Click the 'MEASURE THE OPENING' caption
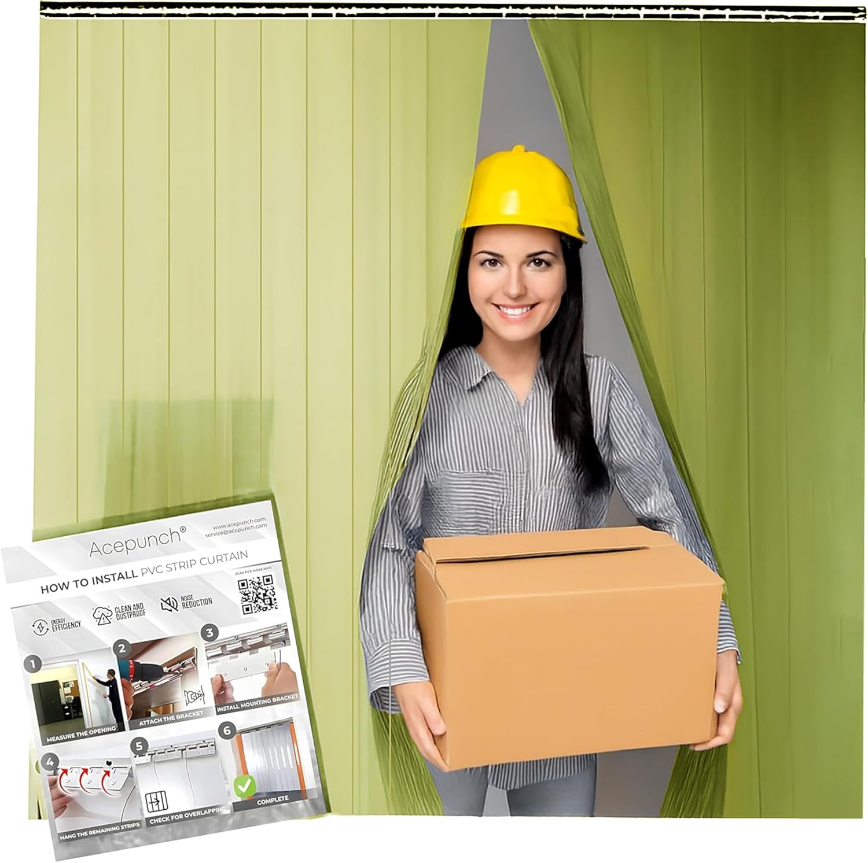Screen dimensions: 868x863 [x=81, y=733]
